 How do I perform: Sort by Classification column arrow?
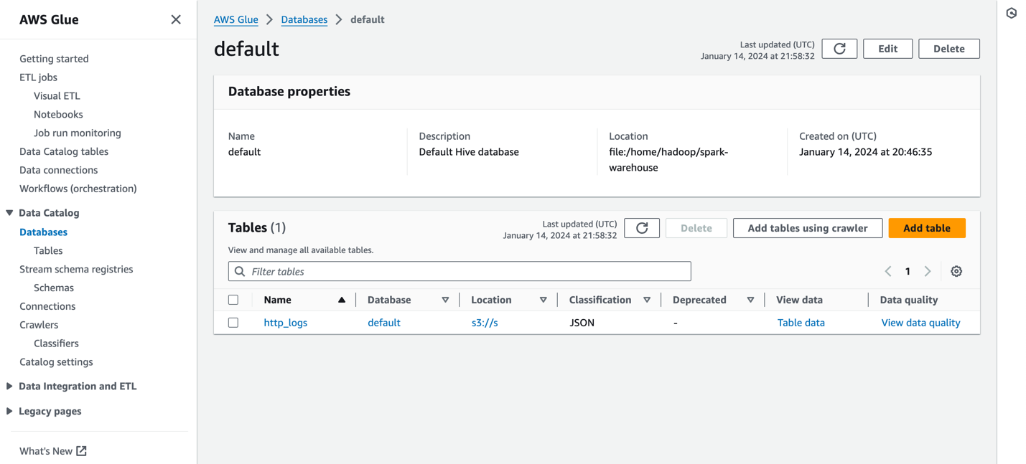647,300
